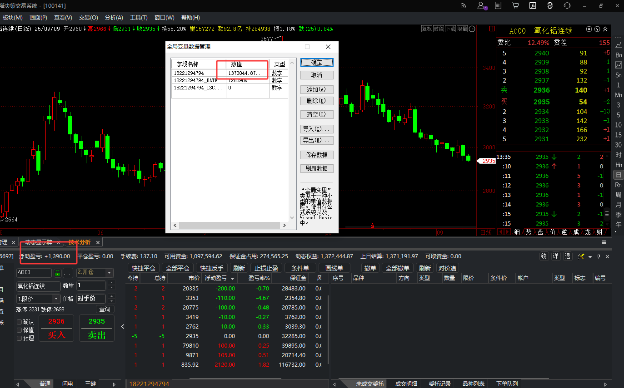Open the 工具(T) menu
Viewport: 624px width, 388px height.
[139, 18]
